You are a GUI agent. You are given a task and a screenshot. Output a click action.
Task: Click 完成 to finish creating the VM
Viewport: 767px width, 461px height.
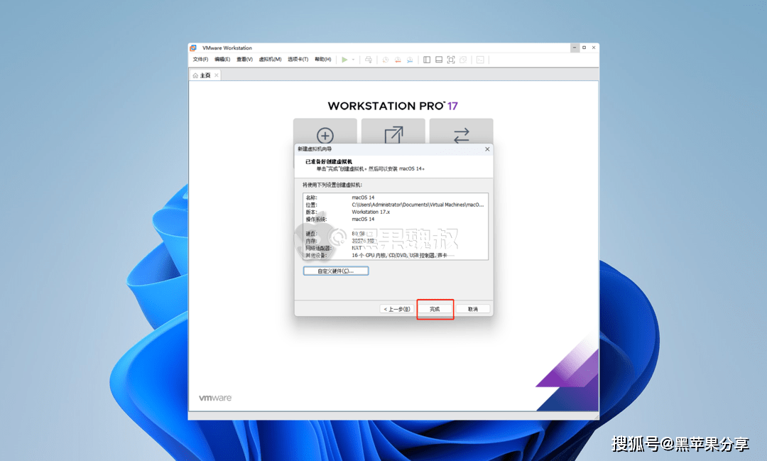[435, 309]
